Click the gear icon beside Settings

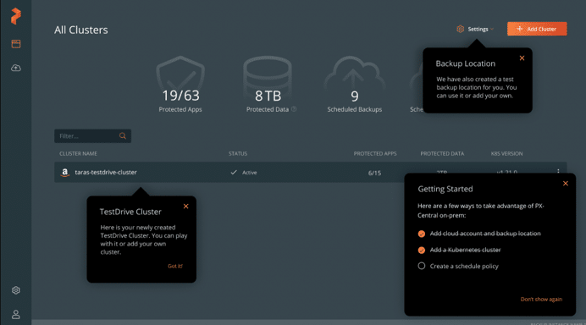(460, 29)
